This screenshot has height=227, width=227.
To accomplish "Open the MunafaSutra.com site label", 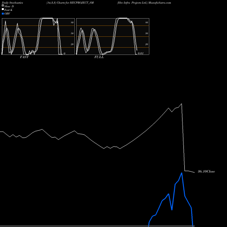I will tap(160, 3).
